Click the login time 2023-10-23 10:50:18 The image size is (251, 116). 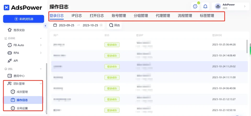point(224,110)
